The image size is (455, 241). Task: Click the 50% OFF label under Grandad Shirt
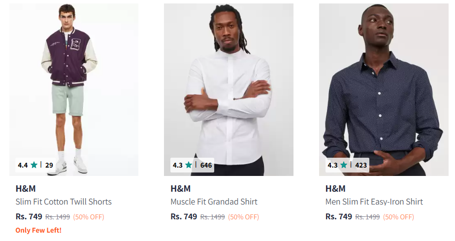click(243, 217)
